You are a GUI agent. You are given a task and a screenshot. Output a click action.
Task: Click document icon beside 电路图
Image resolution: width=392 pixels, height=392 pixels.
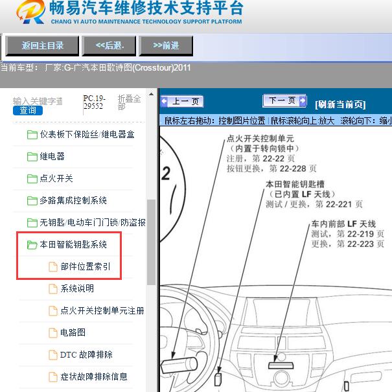52,332
